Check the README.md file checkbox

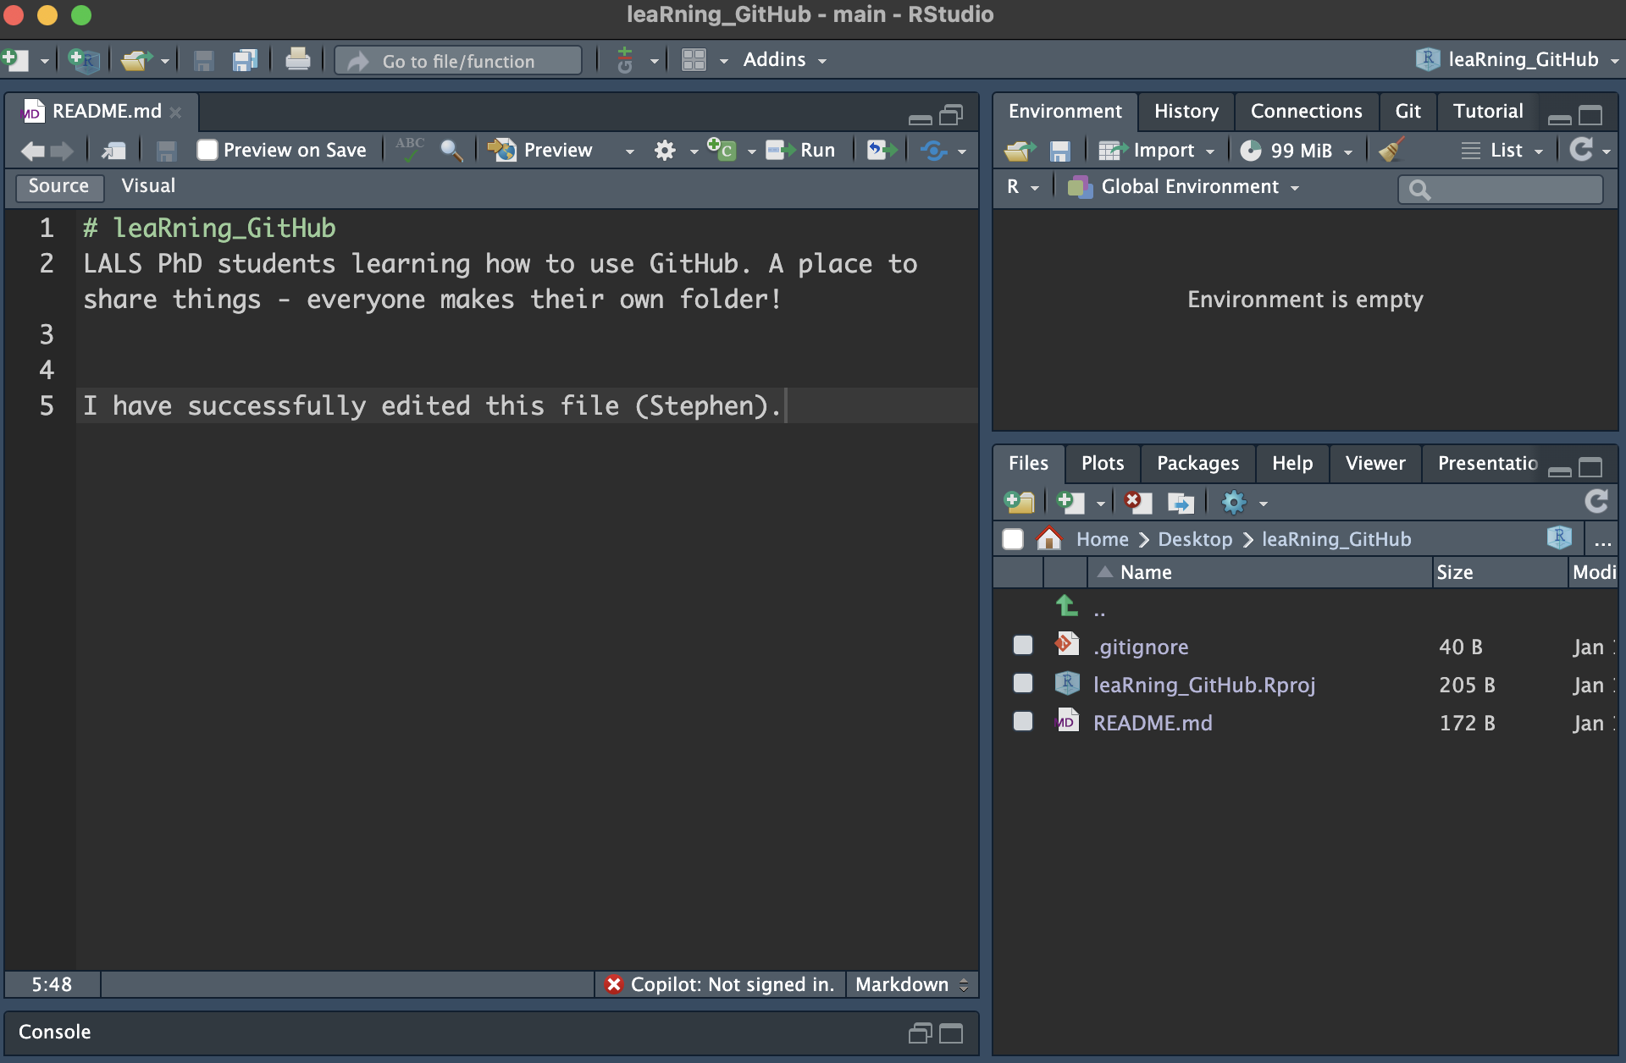tap(1023, 721)
